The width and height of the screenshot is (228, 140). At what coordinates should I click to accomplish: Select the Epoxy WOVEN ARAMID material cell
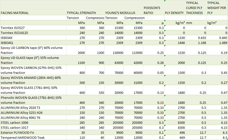point(33,80)
